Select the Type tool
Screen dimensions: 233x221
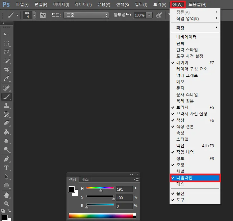[6, 168]
